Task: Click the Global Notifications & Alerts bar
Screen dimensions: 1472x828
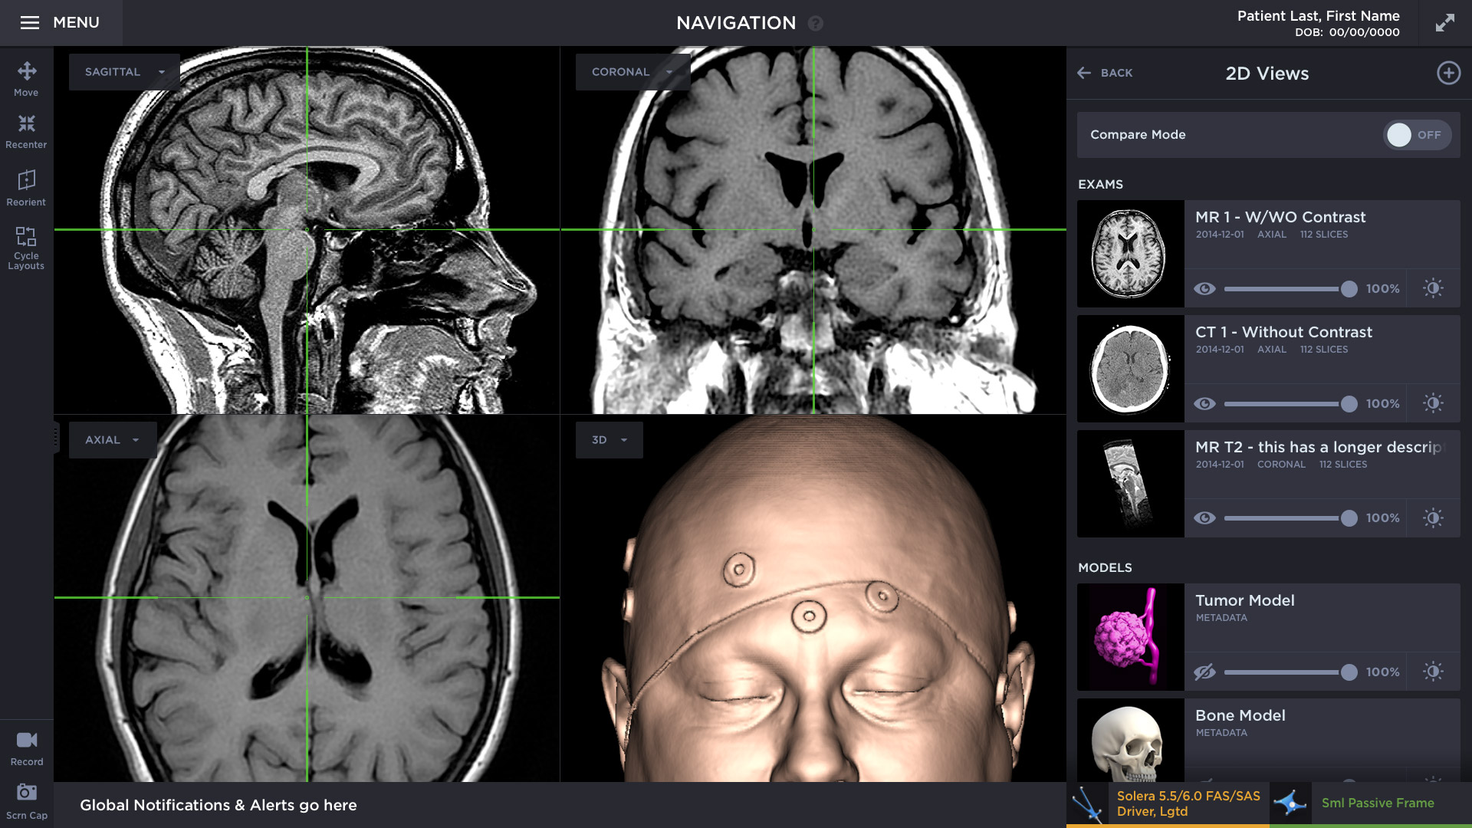Action: pyautogui.click(x=560, y=805)
